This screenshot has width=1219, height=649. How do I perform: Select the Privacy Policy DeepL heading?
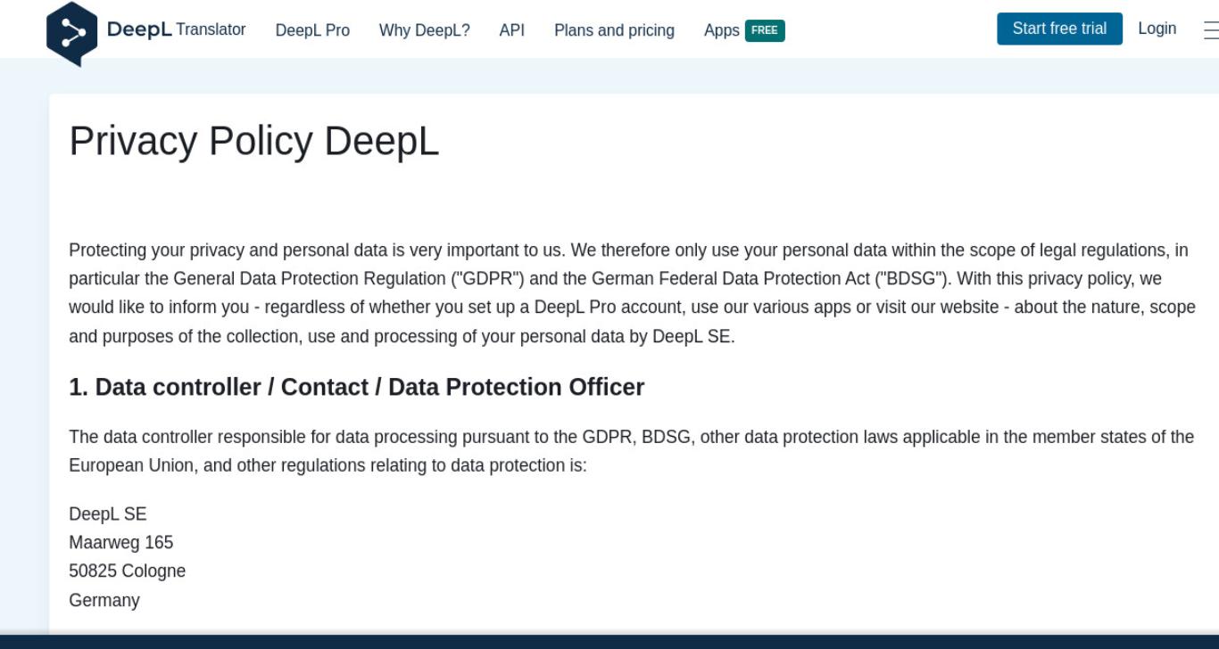253,141
